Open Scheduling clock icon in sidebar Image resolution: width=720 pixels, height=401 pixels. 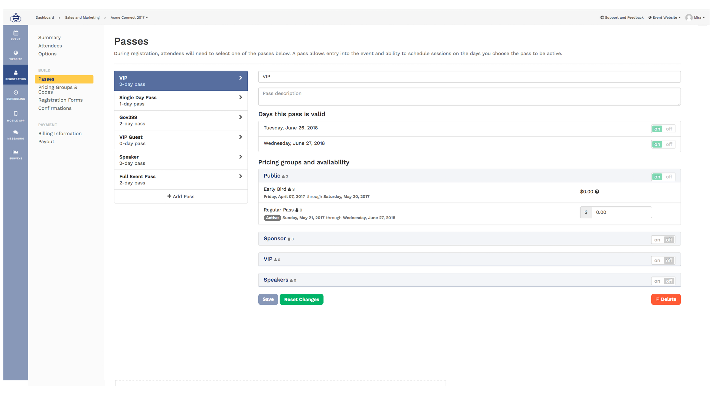coord(16,95)
